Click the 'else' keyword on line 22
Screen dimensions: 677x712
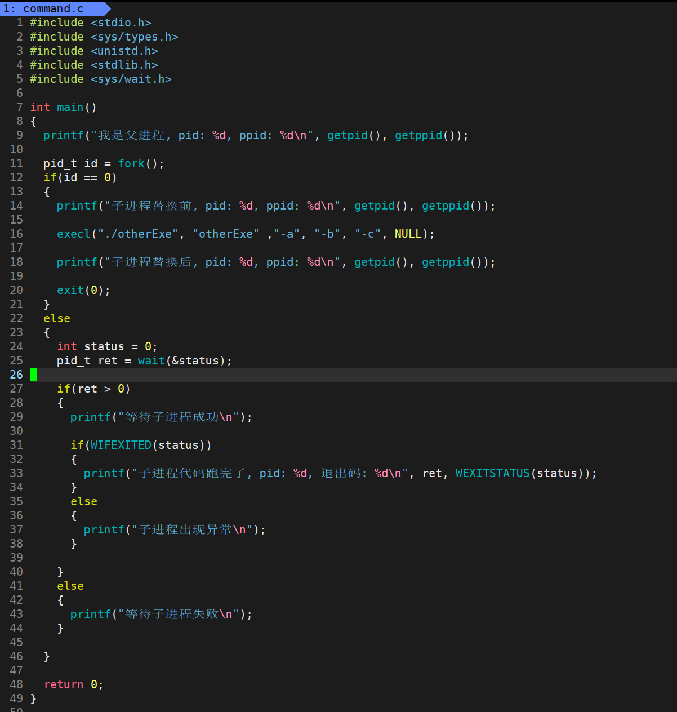[x=57, y=318]
